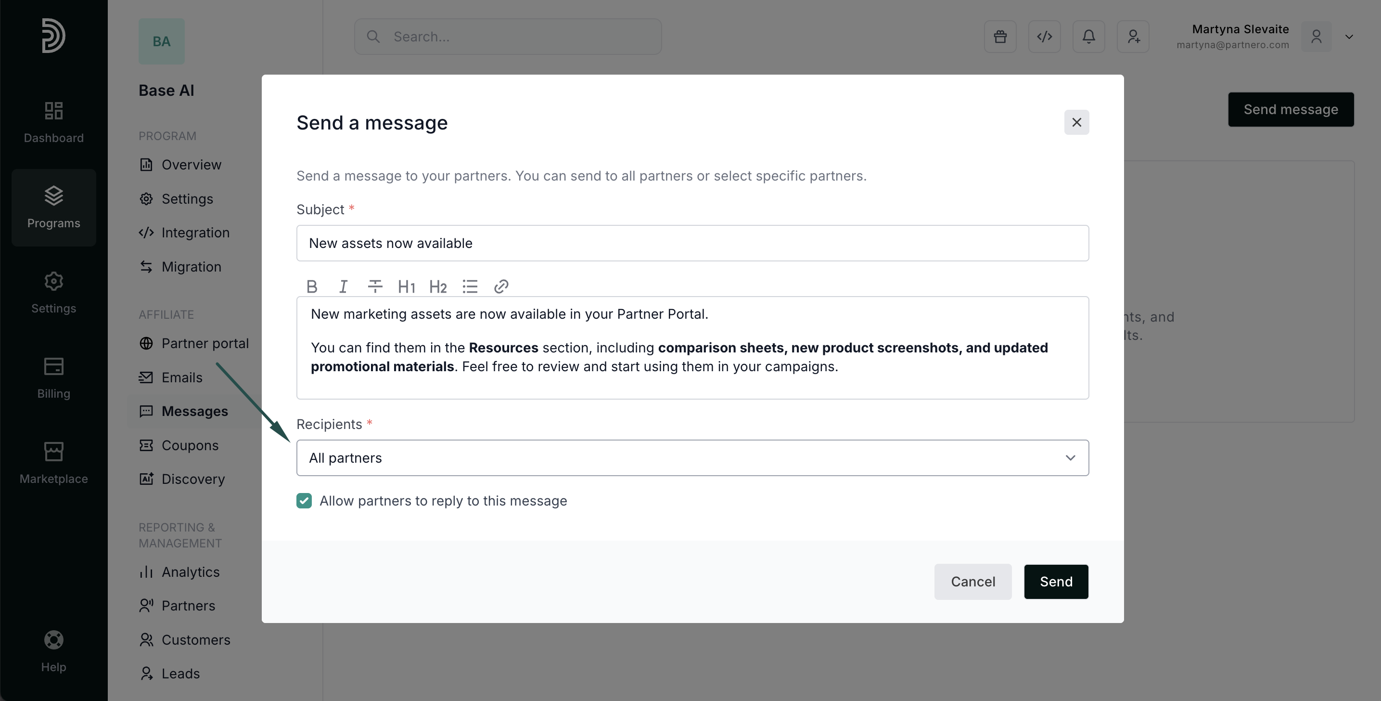This screenshot has width=1381, height=701.
Task: Apply Bold formatting in message editor
Action: (312, 286)
